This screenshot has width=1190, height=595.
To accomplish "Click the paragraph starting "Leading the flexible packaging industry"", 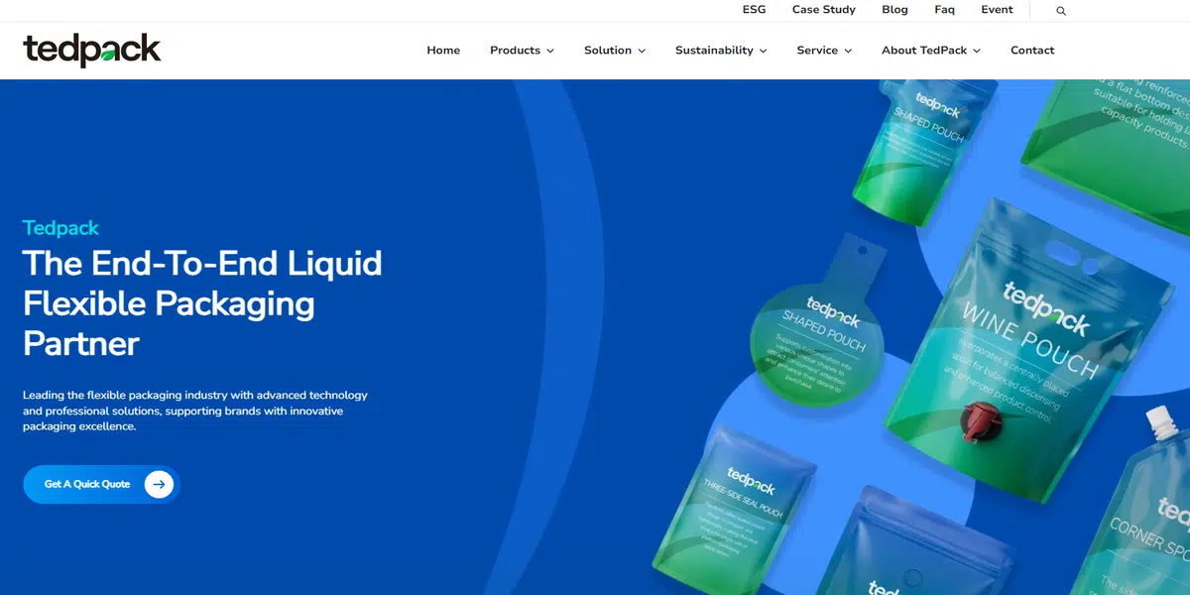I will pos(195,411).
